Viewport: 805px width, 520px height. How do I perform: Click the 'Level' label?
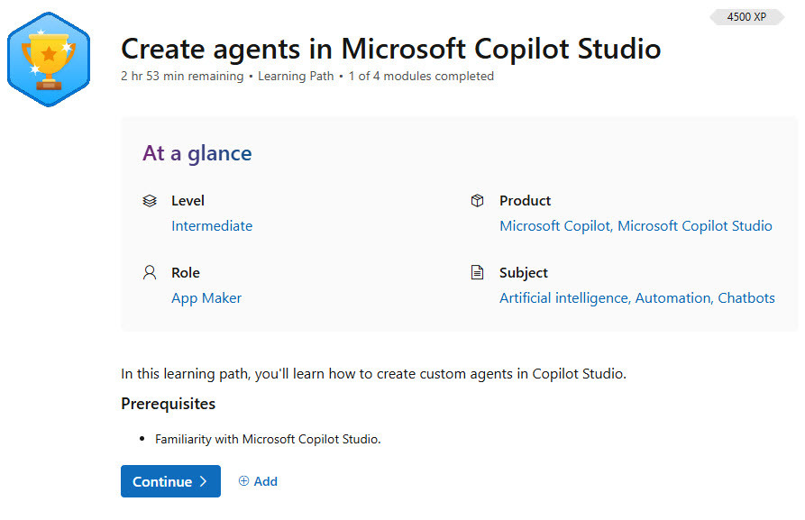pos(188,201)
